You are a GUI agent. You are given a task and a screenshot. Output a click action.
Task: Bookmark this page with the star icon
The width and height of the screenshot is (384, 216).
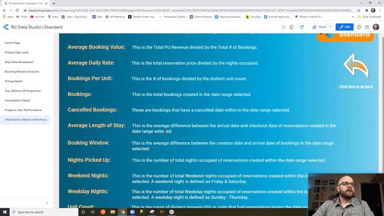359,11
